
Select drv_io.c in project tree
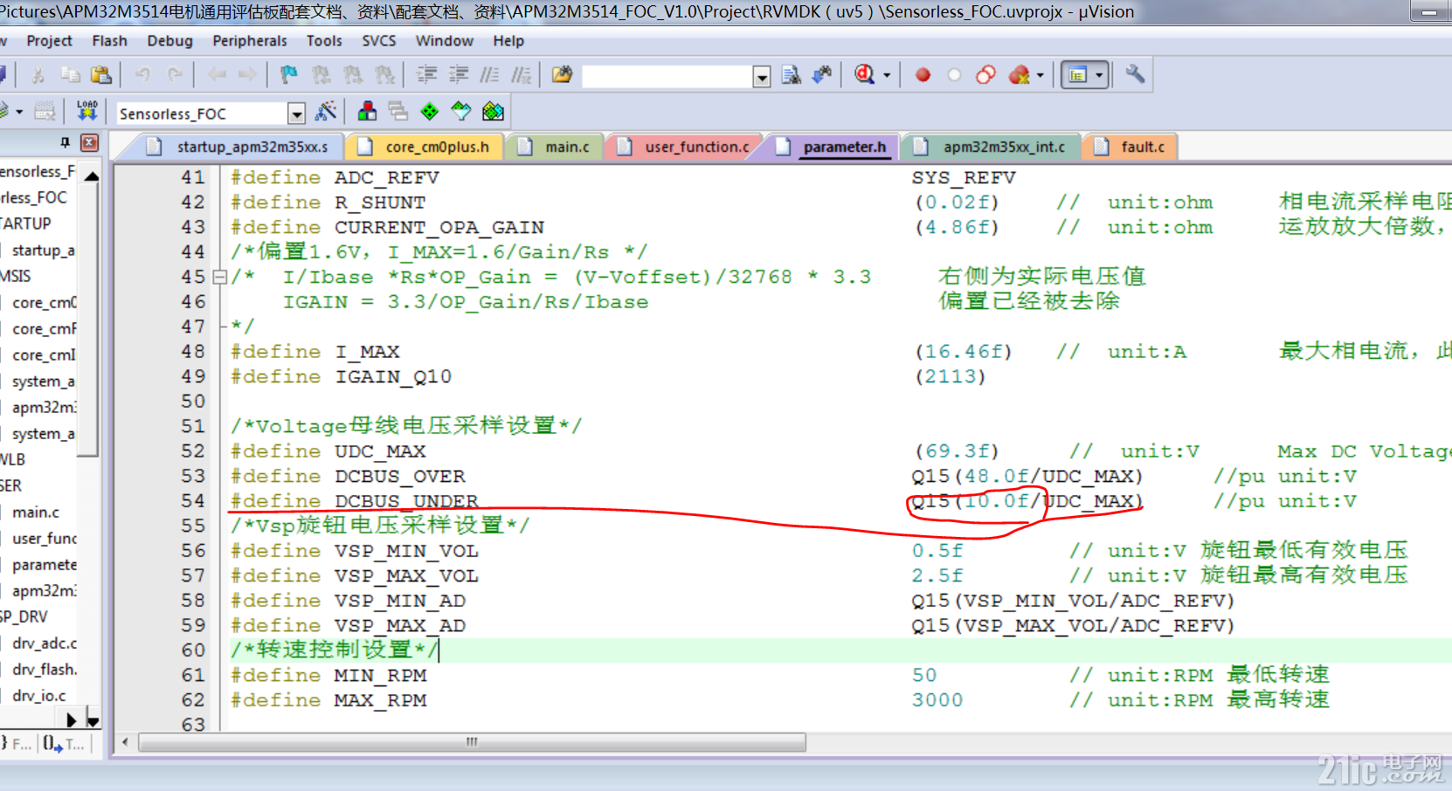[x=38, y=696]
